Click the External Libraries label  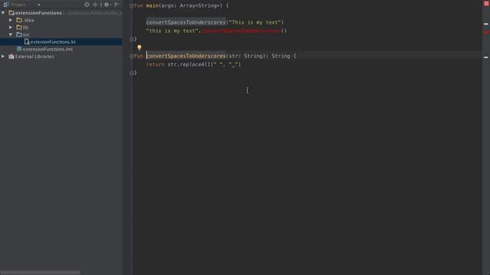(x=34, y=57)
